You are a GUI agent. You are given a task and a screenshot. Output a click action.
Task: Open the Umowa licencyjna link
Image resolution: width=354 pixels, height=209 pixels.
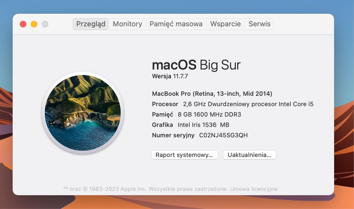tap(253, 189)
